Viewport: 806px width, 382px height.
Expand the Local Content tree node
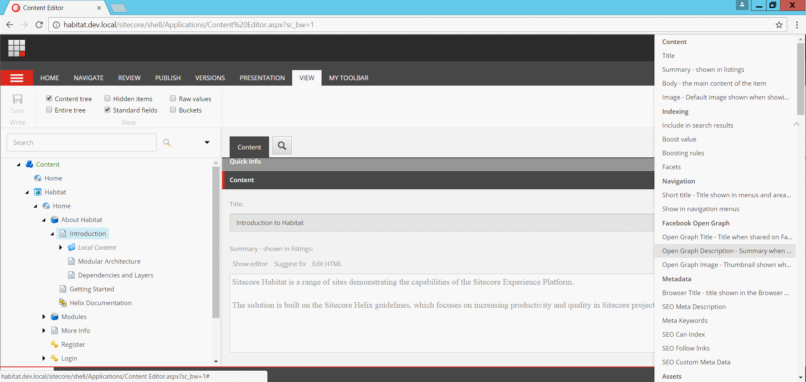pos(60,247)
